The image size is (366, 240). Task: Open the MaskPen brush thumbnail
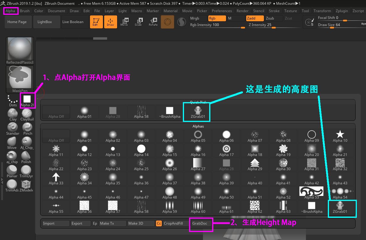click(20, 79)
